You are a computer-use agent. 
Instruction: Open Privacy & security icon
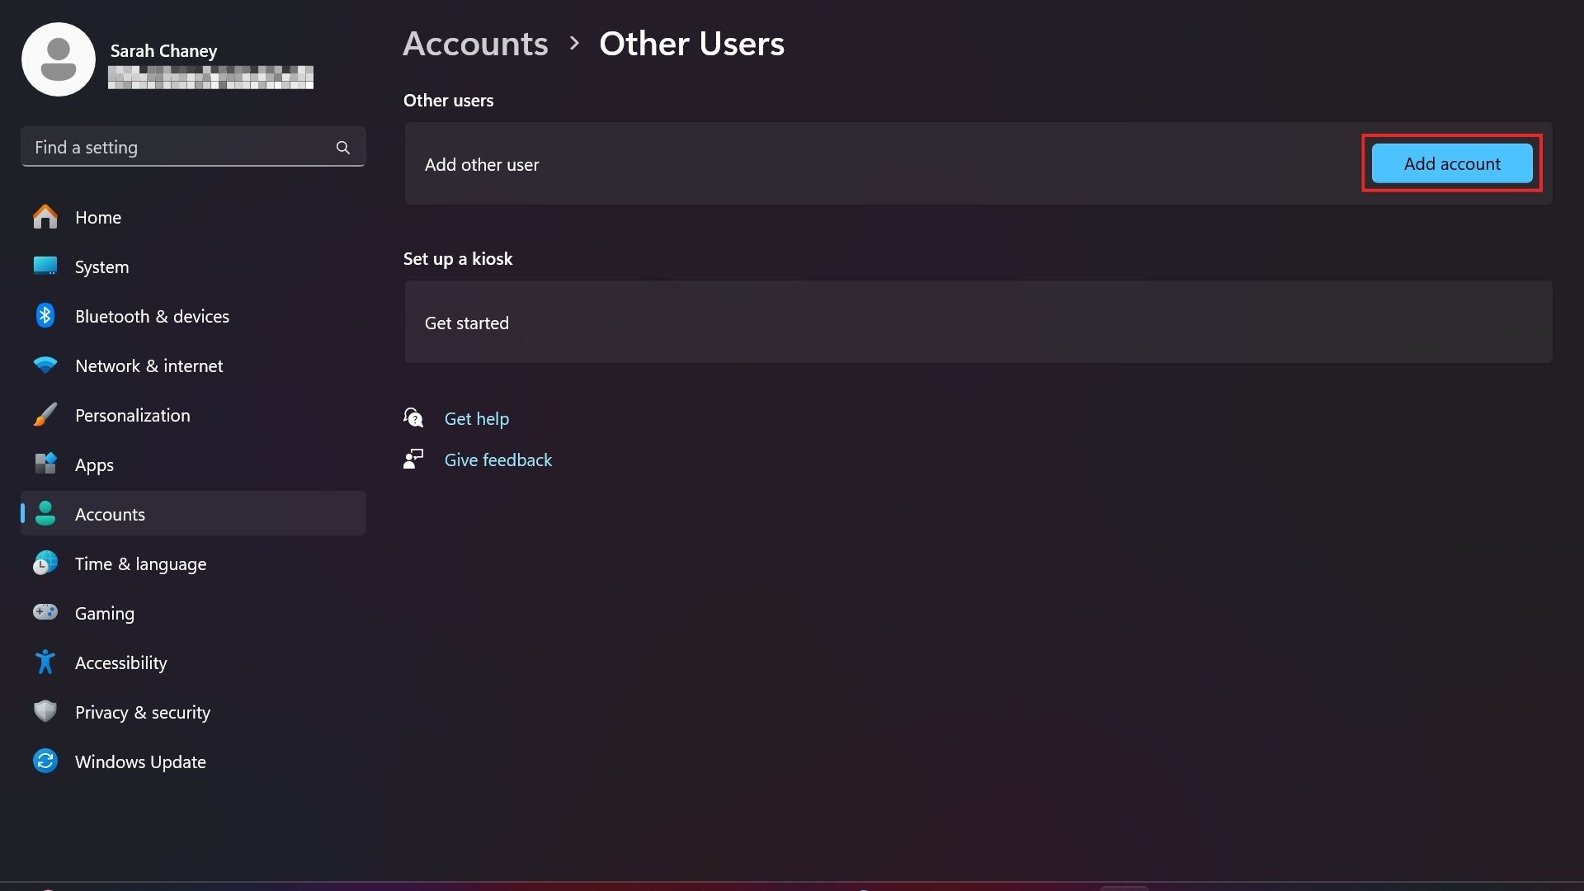[x=44, y=711]
